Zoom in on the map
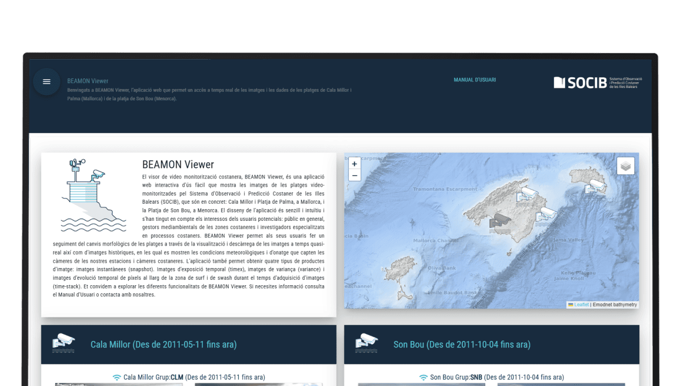 [354, 164]
